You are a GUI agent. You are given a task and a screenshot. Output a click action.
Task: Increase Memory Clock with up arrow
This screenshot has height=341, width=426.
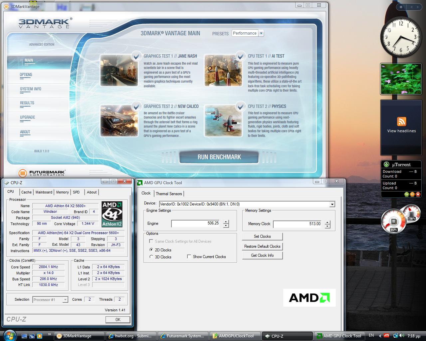point(327,222)
